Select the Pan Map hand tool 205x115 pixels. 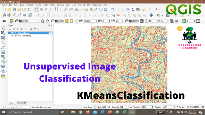point(36,9)
